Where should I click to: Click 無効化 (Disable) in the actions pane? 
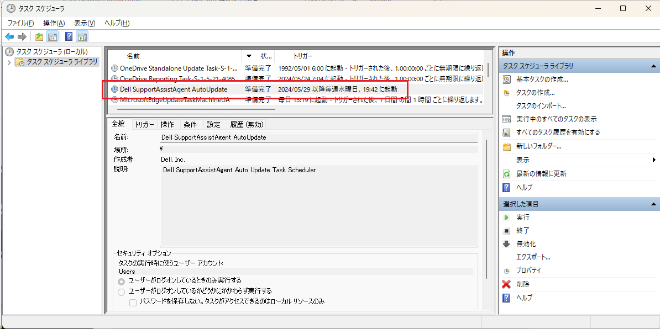[x=526, y=244]
